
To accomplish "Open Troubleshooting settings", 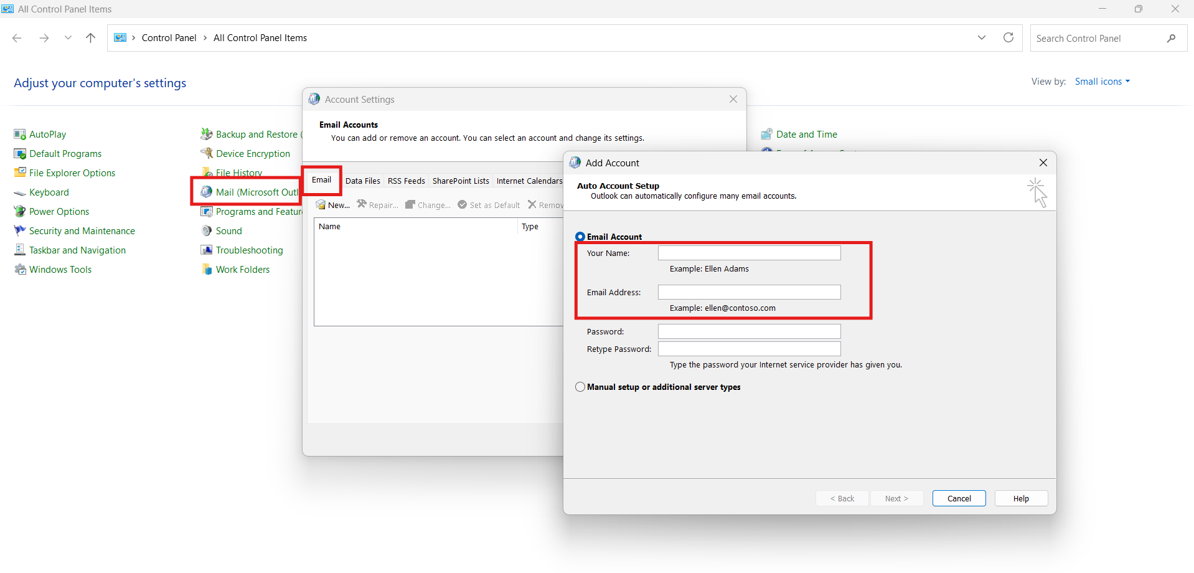I will [x=249, y=250].
